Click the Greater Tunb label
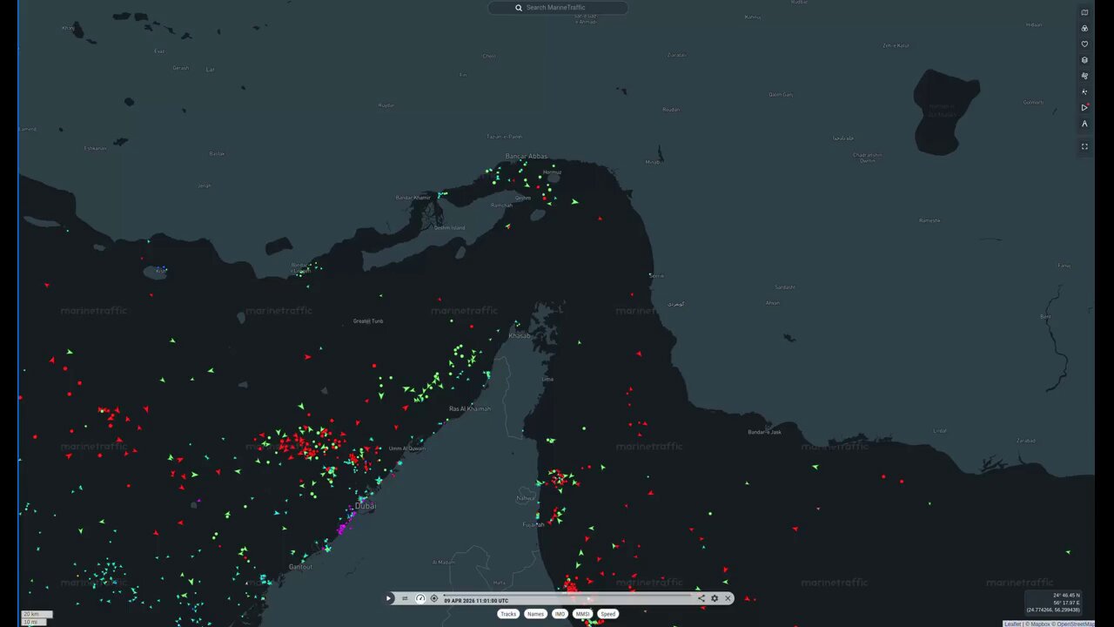 tap(368, 320)
